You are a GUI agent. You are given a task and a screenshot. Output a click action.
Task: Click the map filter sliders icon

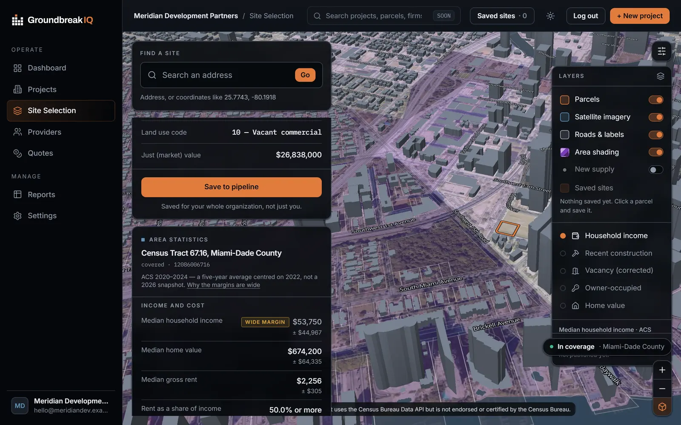661,51
